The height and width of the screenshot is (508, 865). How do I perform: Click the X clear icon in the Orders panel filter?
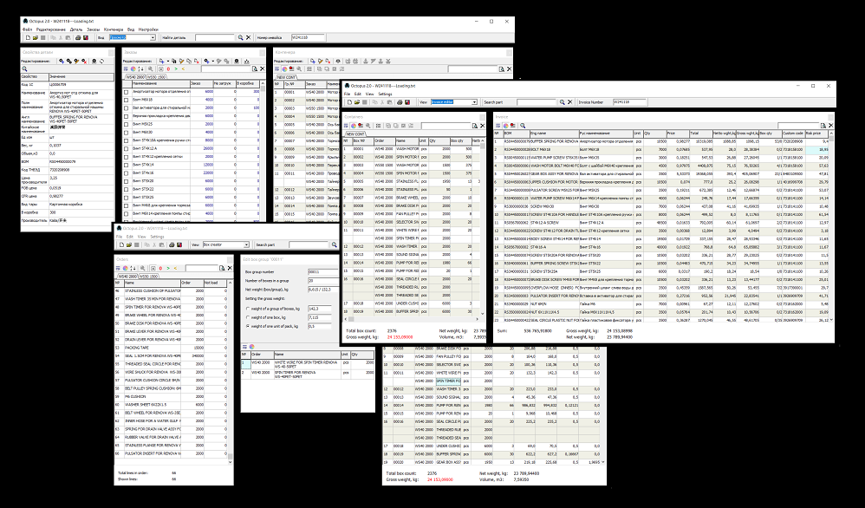[x=230, y=268]
